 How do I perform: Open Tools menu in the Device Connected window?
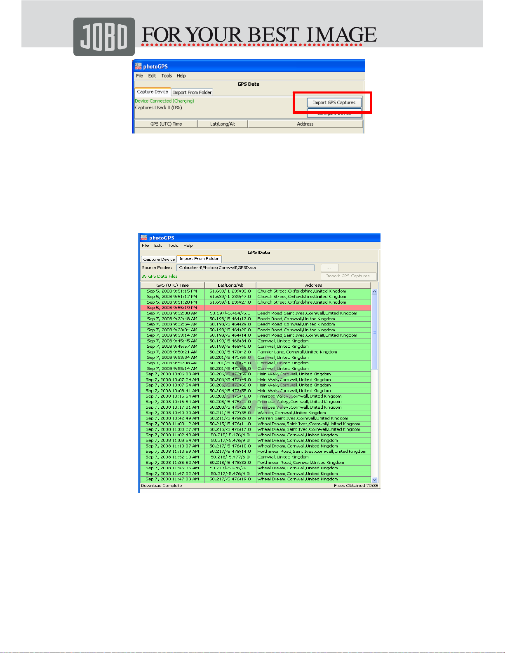[167, 76]
